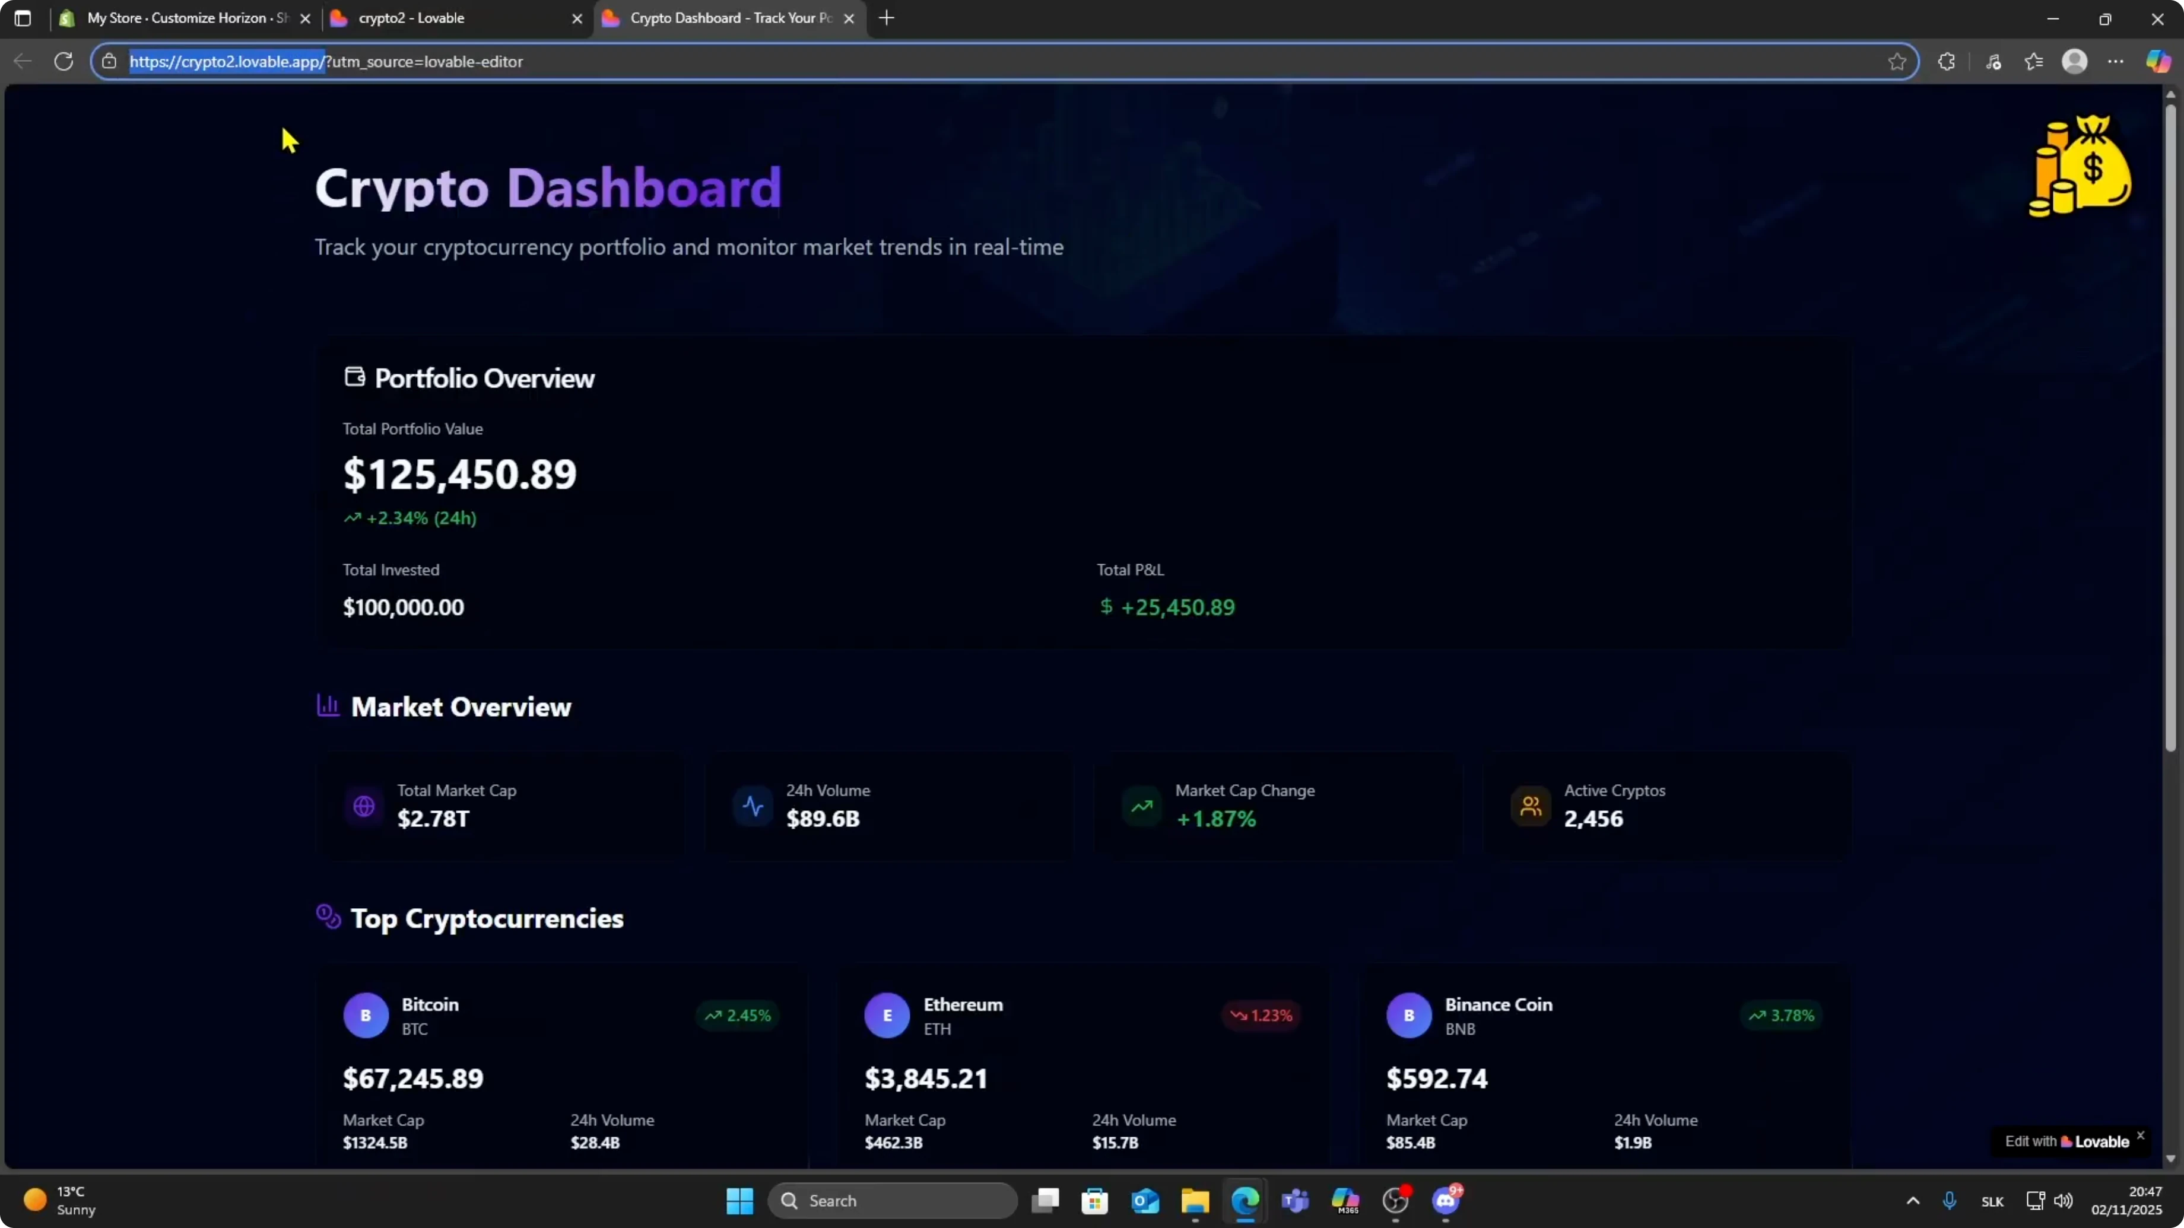Click the Total P&L dollar sign icon

(1106, 606)
